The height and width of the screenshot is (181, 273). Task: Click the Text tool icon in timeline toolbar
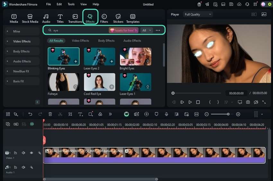[80, 114]
